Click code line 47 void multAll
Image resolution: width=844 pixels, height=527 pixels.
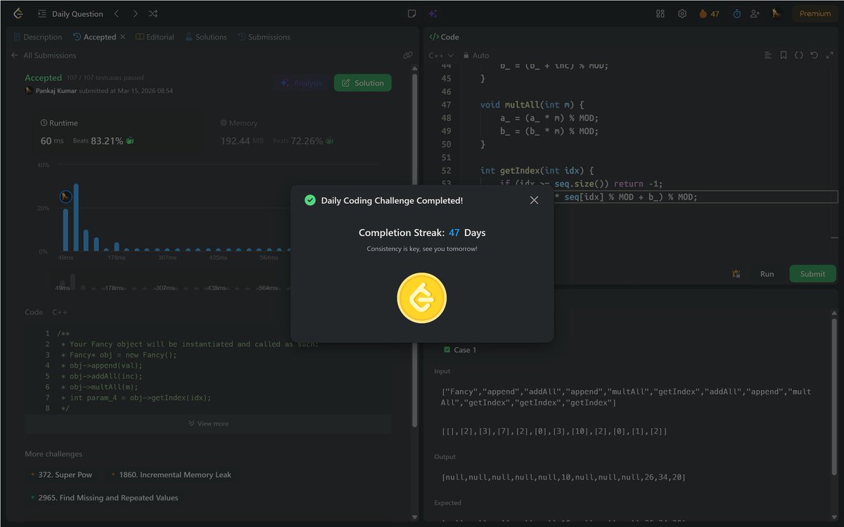coord(532,105)
